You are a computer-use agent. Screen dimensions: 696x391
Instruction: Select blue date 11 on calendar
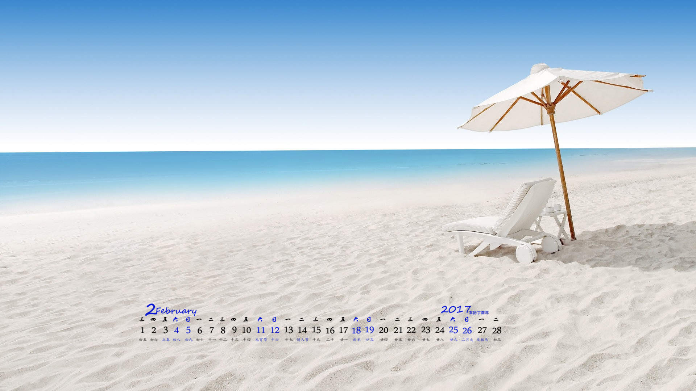(261, 330)
